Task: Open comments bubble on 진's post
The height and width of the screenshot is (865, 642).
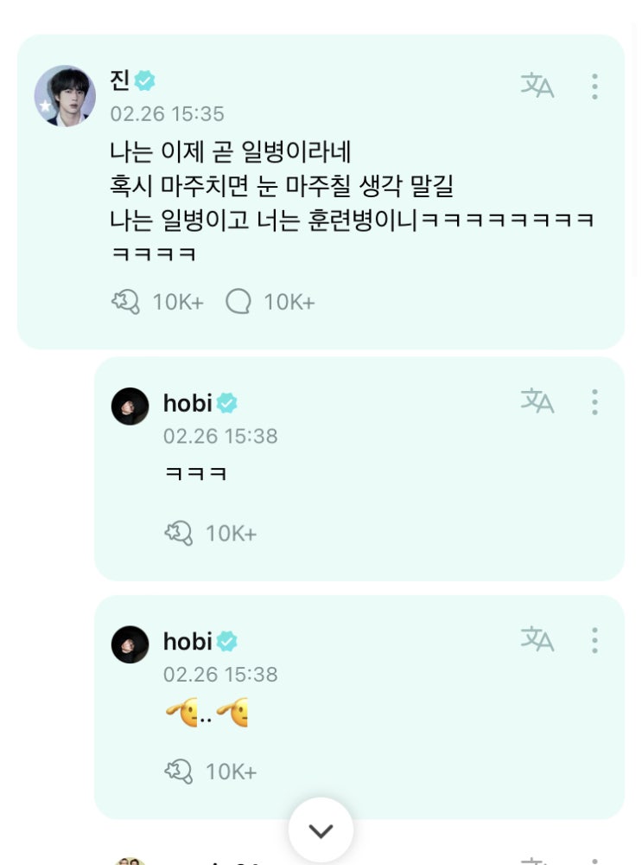Action: pos(238,301)
